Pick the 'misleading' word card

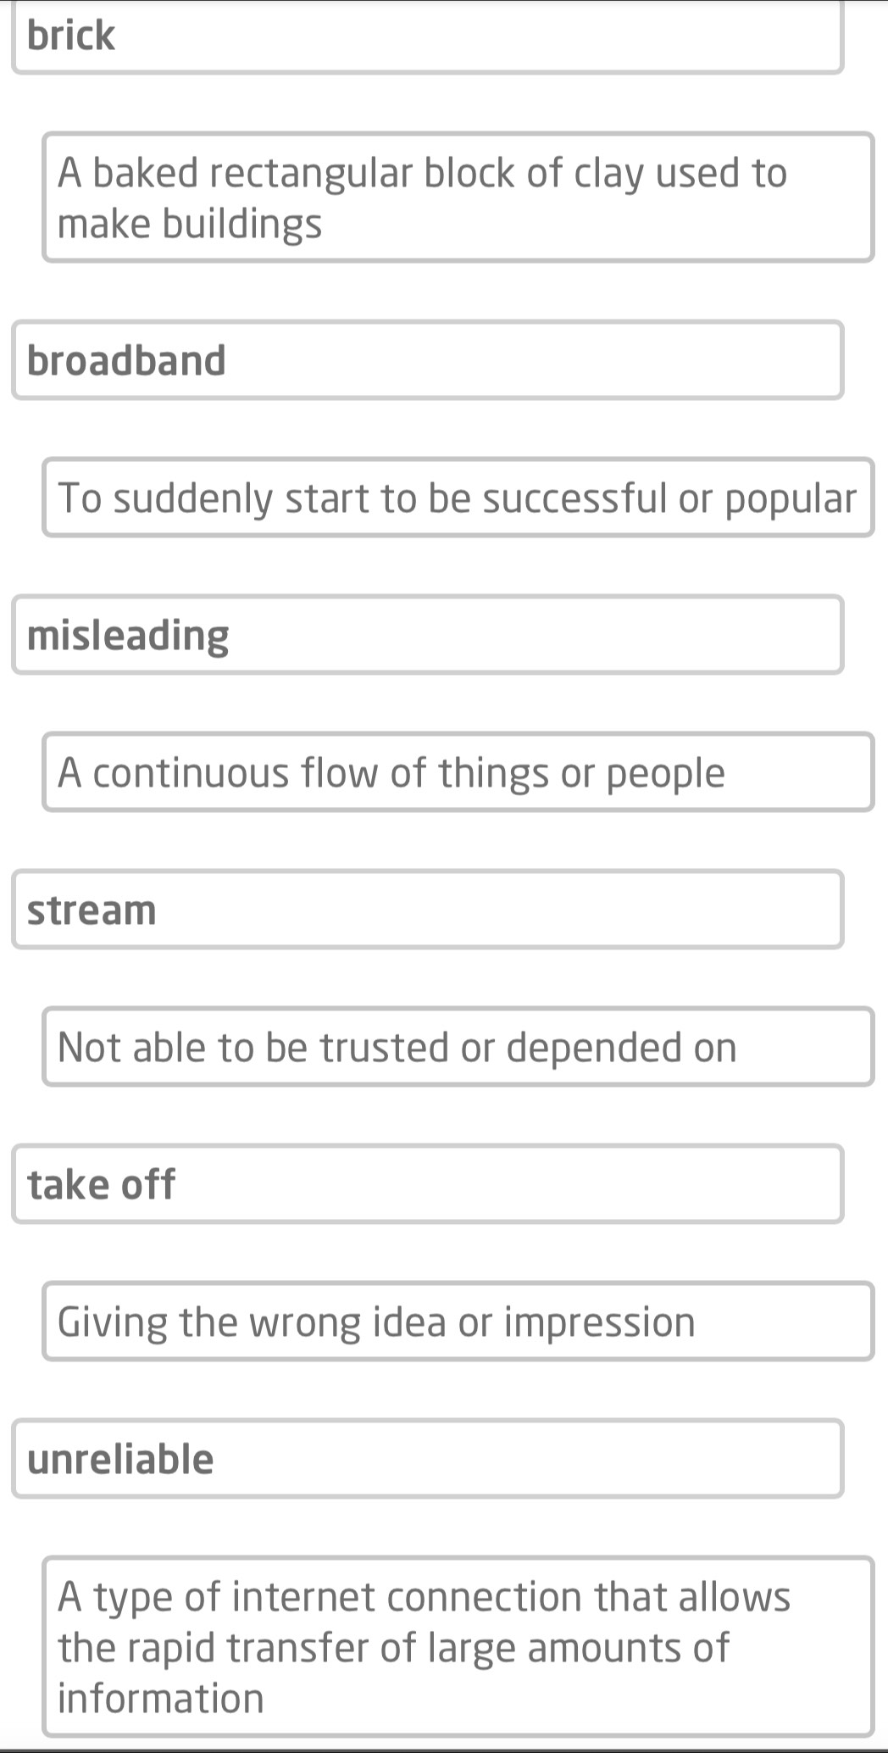tap(428, 635)
